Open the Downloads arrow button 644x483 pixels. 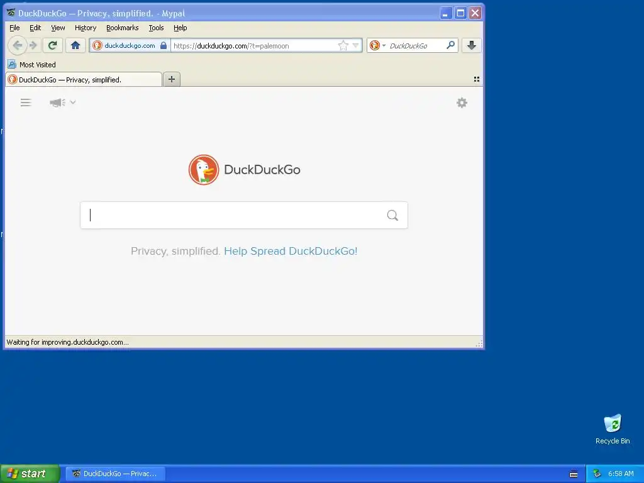472,45
